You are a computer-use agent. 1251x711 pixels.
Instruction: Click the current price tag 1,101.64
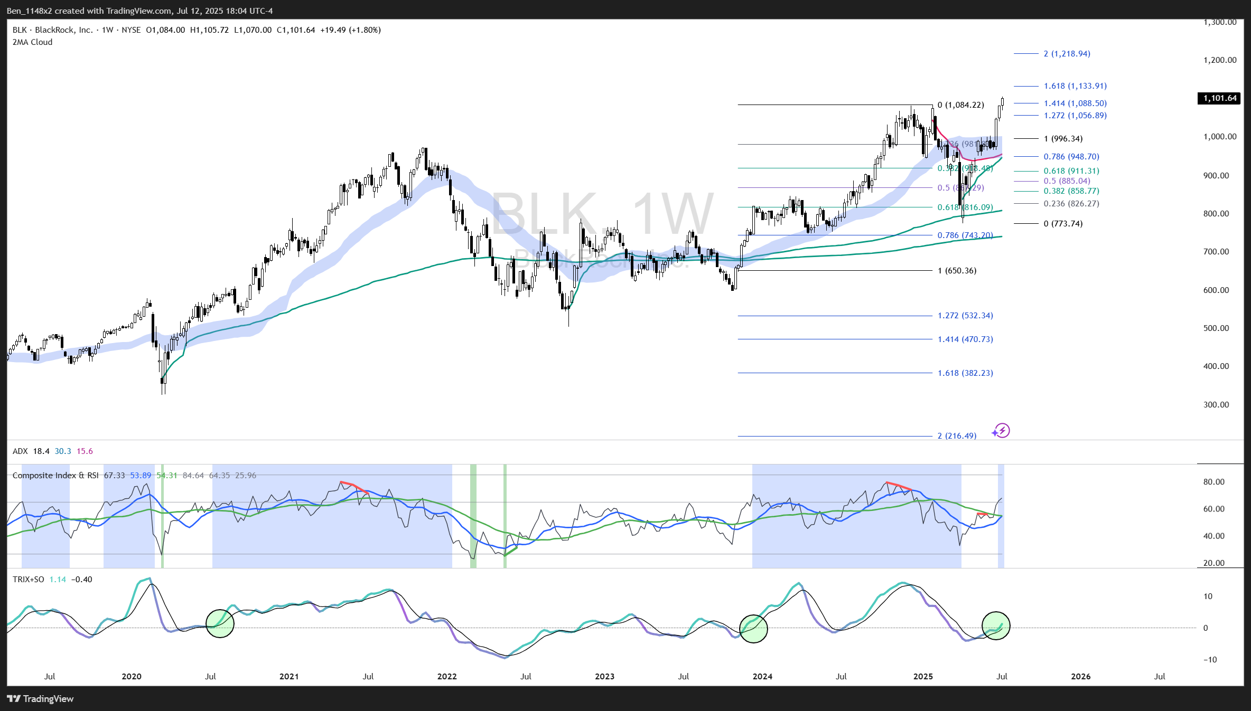(x=1219, y=98)
